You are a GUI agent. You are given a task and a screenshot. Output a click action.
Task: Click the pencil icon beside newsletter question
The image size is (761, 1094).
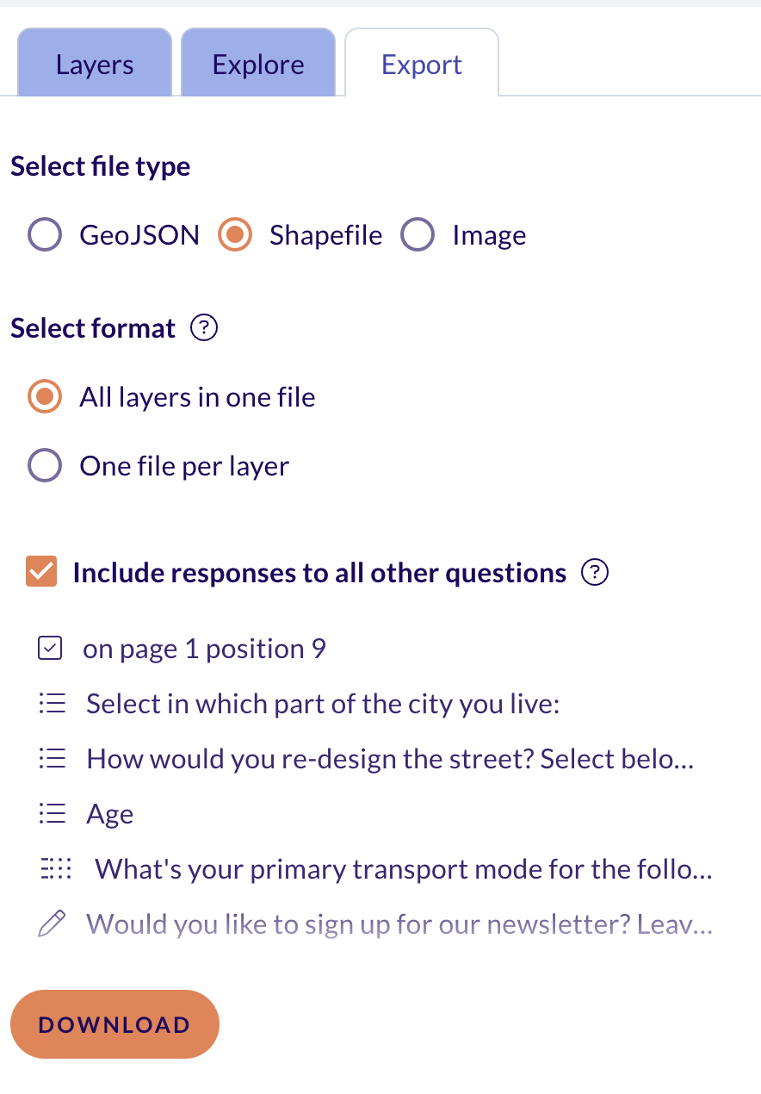click(52, 924)
